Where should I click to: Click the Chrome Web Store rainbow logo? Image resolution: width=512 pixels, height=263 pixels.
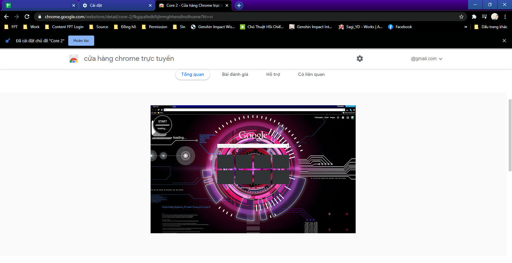(x=74, y=59)
